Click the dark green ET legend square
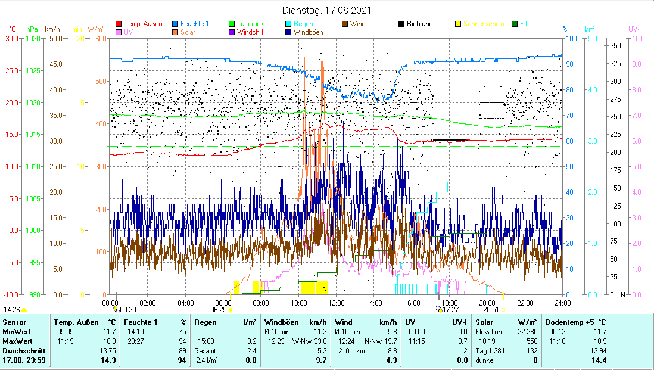The width and height of the screenshot is (654, 370). (514, 24)
